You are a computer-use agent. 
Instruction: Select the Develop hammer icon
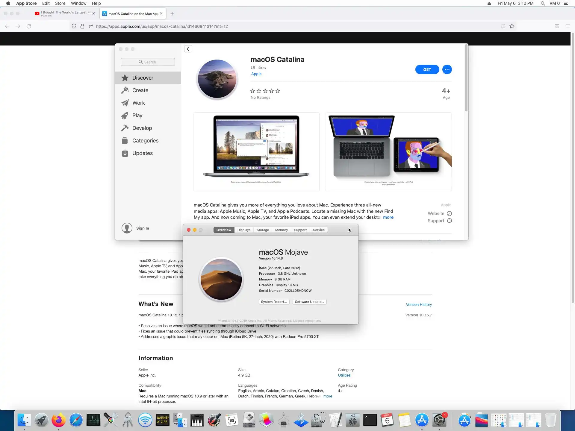[125, 128]
